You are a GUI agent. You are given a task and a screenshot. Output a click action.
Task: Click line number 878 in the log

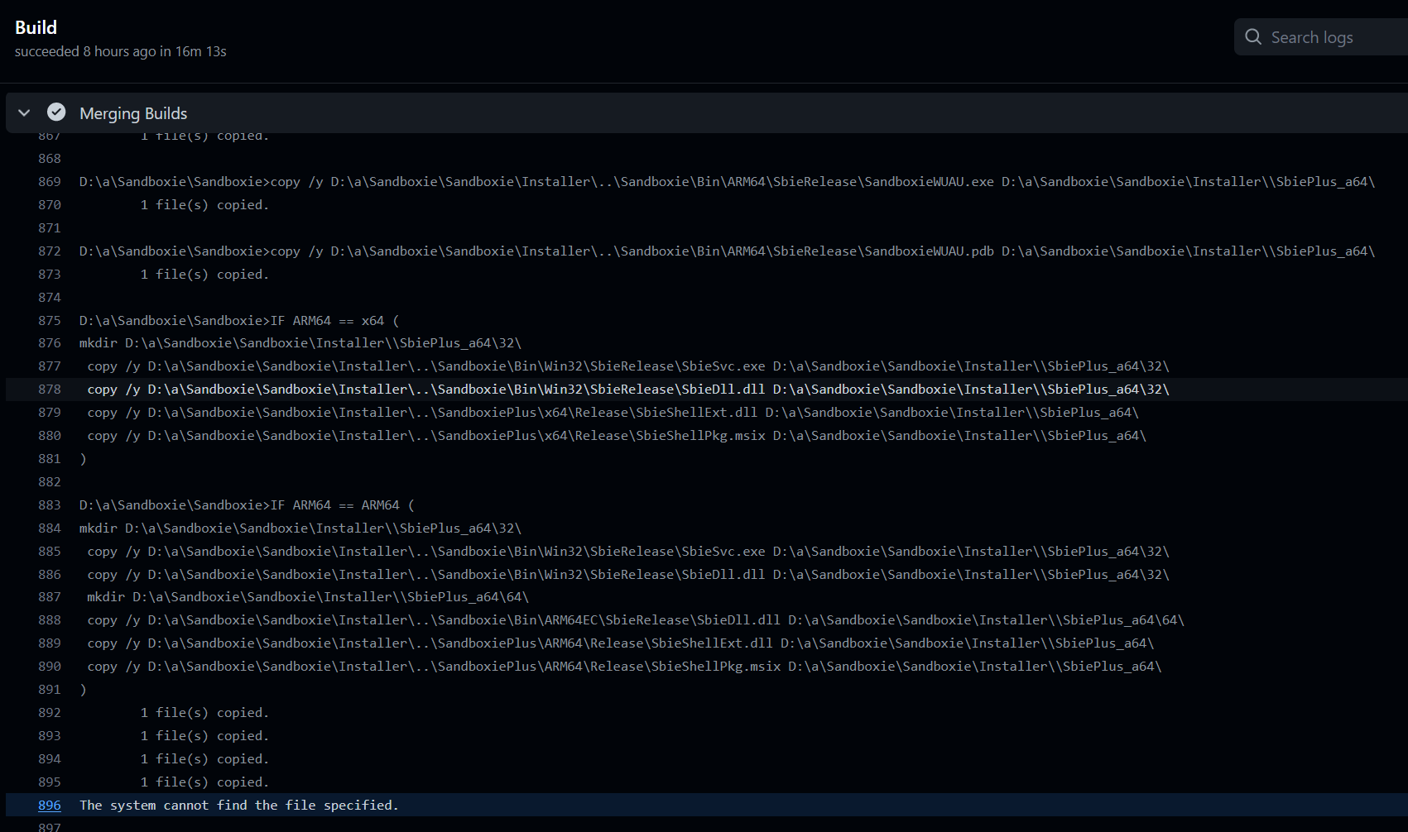click(49, 389)
